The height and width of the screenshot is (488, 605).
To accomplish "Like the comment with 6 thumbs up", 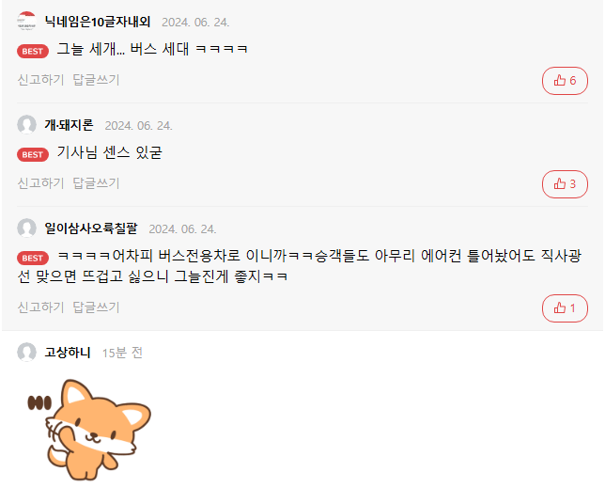I will [565, 81].
